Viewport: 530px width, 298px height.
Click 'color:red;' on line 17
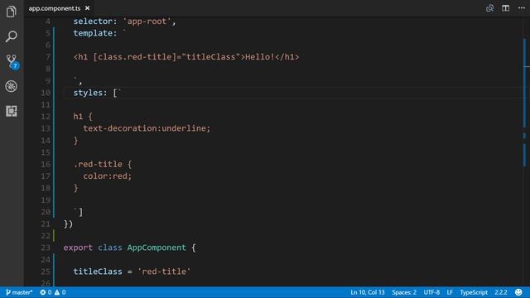pyautogui.click(x=108, y=176)
